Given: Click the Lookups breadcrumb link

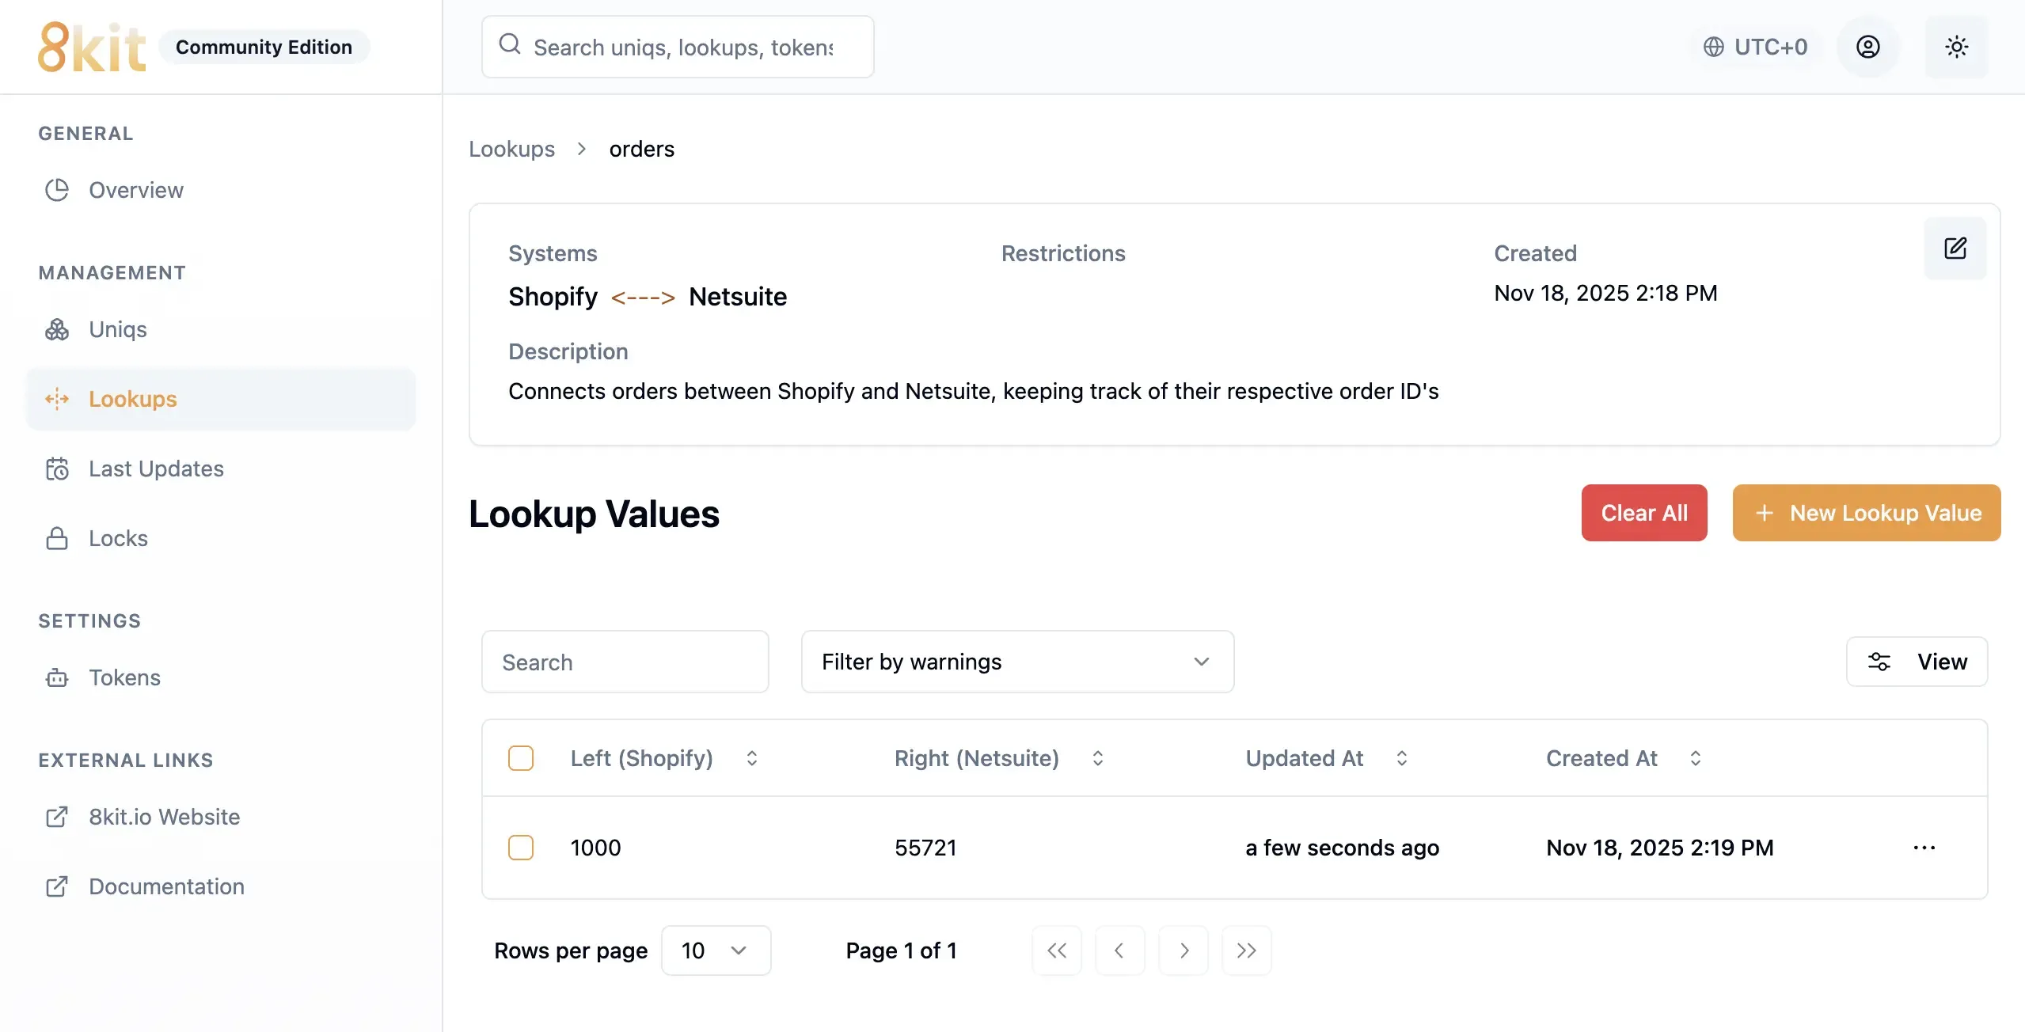Looking at the screenshot, I should click(x=511, y=149).
